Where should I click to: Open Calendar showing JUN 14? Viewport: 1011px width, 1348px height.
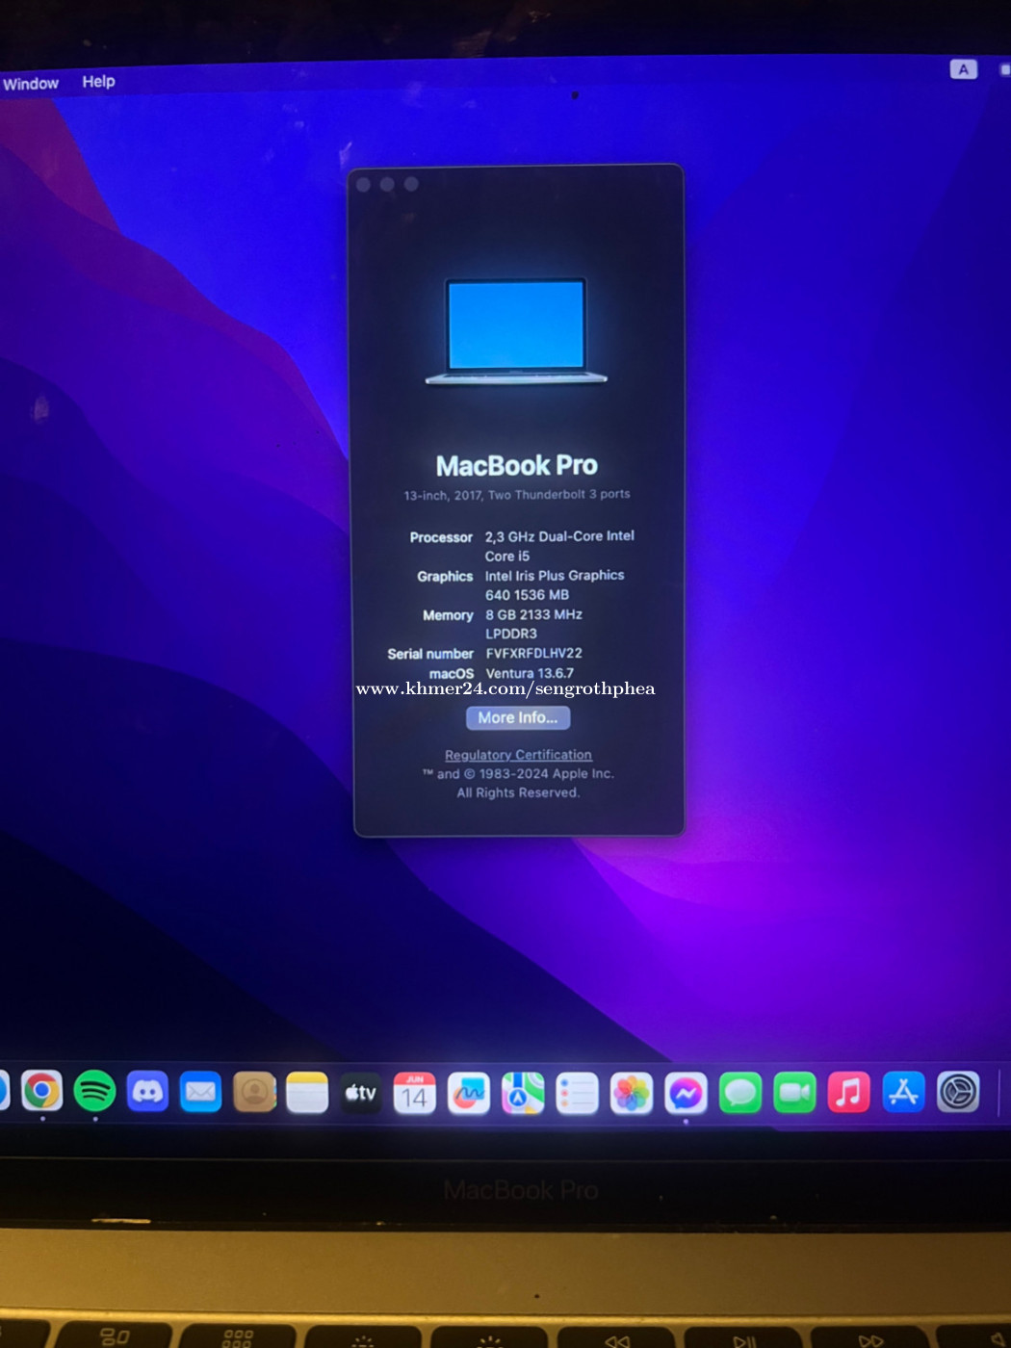[x=415, y=1094]
